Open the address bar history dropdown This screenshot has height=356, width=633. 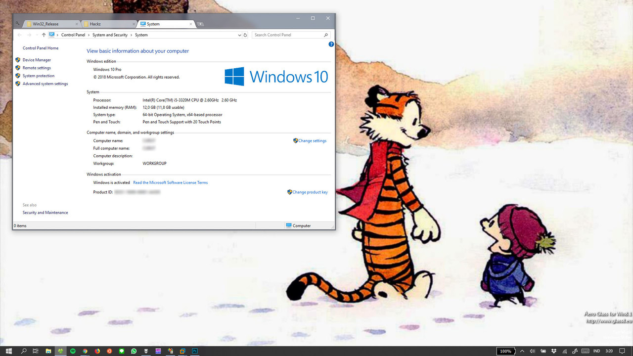coord(239,35)
